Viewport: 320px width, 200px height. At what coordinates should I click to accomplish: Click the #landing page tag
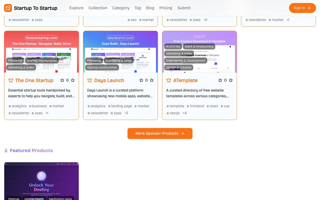point(120,106)
